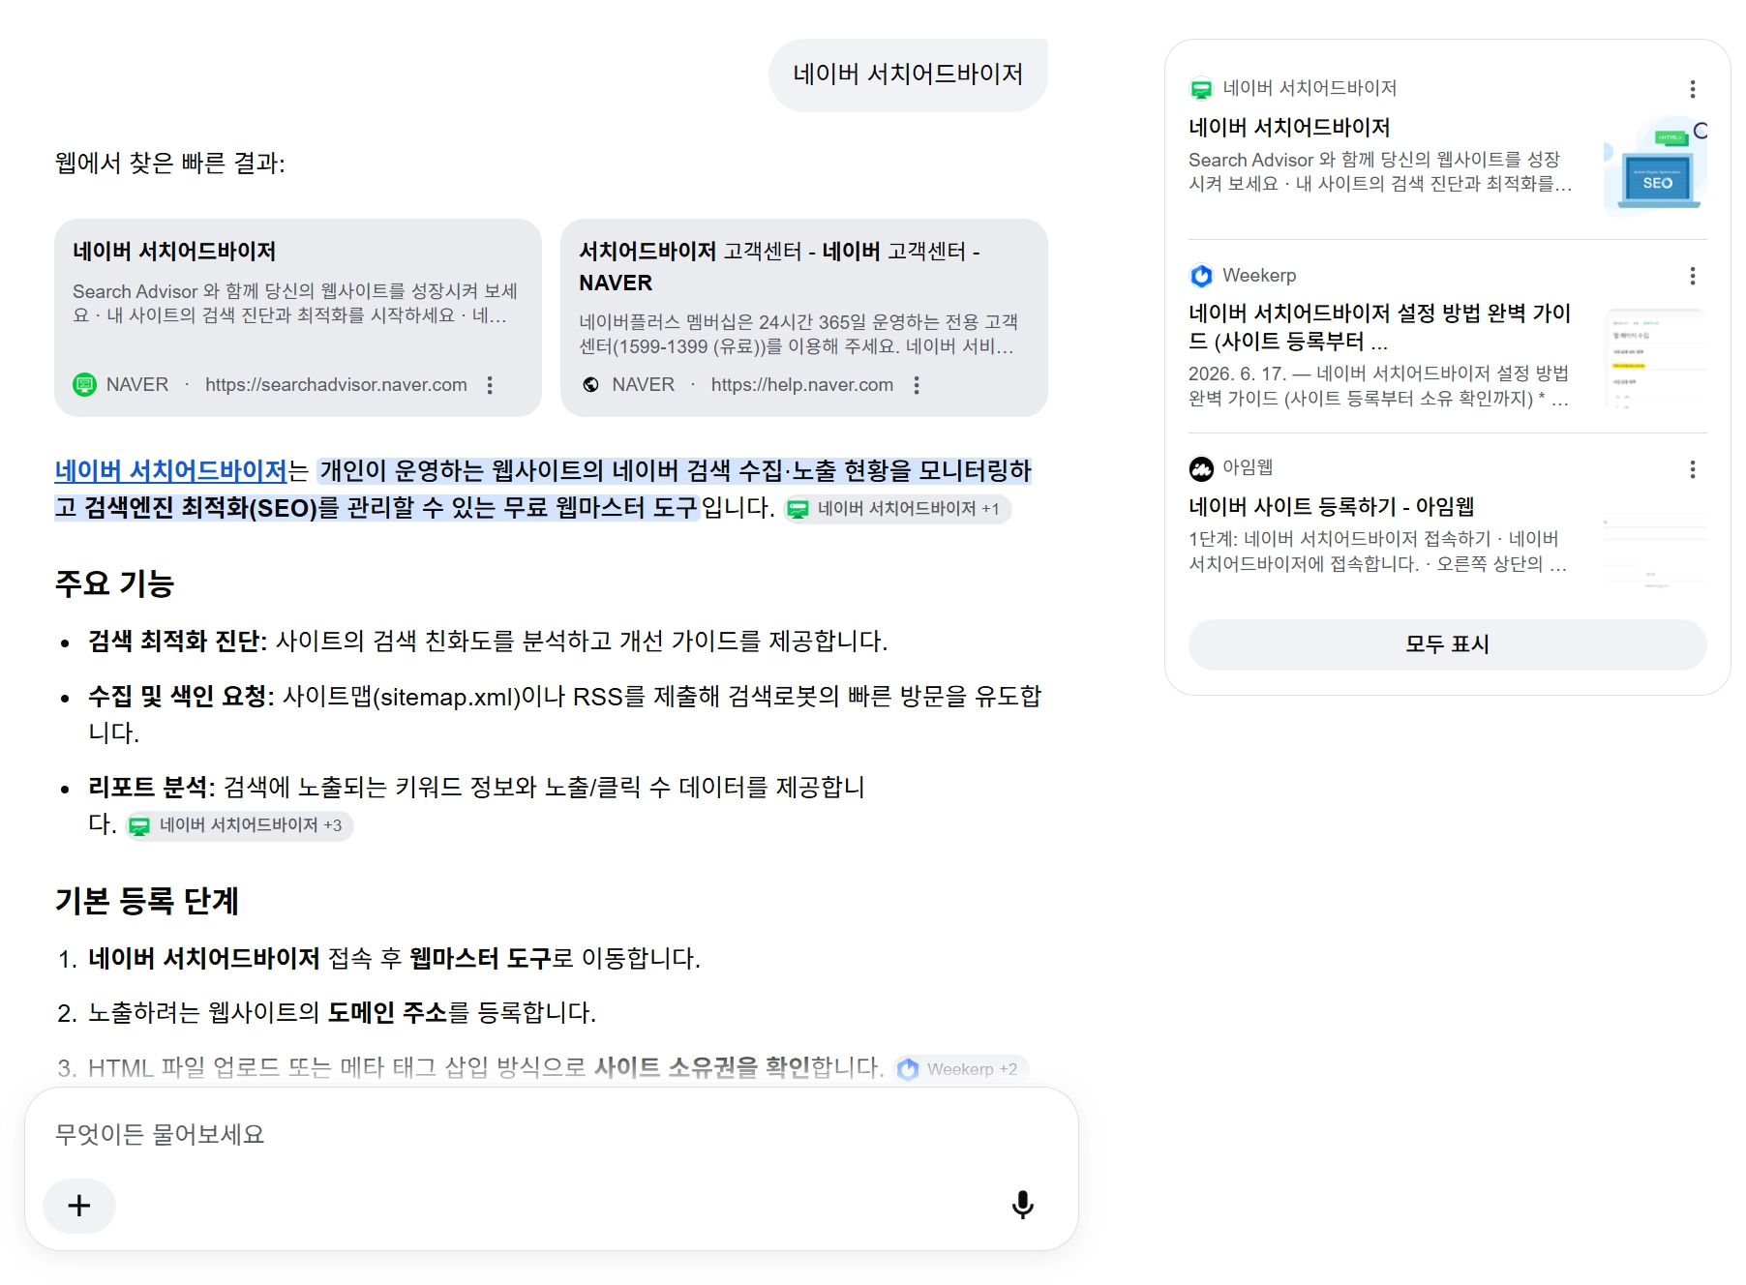Open three-dot menu for 아임웹 sidebar result

click(1692, 469)
